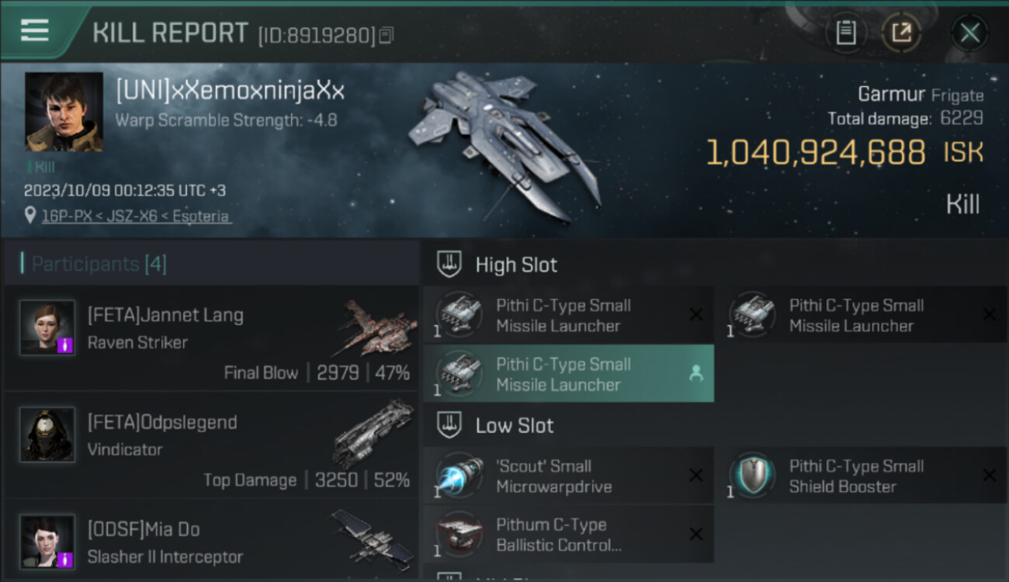Viewport: 1009px width, 582px height.
Task: Copy the kill report ID
Action: point(386,35)
